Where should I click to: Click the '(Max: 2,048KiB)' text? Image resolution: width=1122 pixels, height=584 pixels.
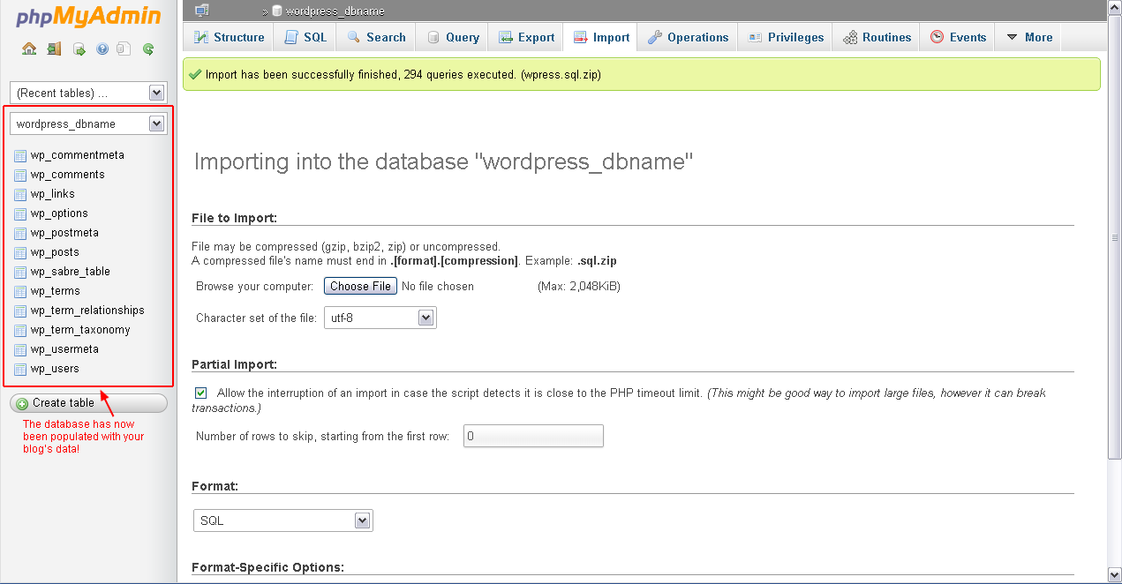click(x=579, y=287)
